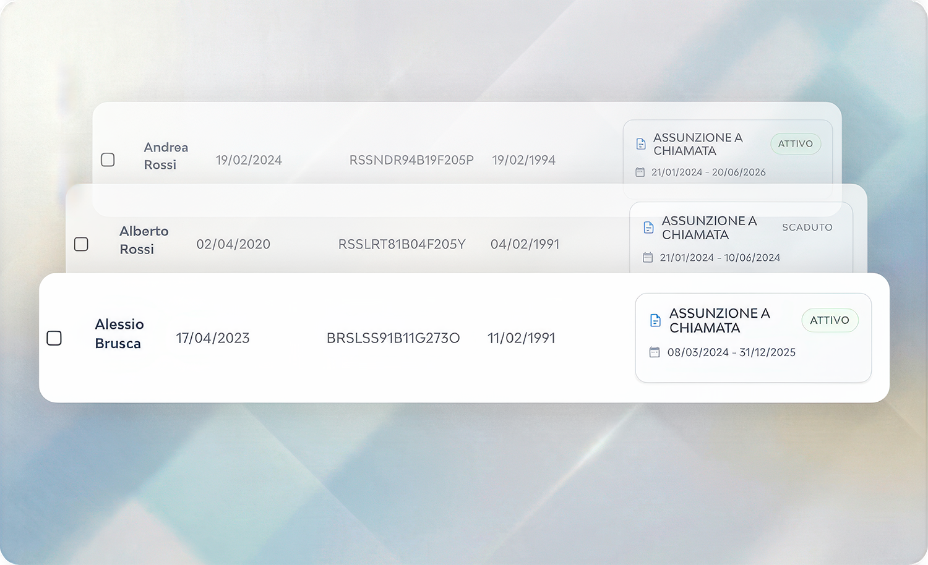Viewport: 928px width, 565px height.
Task: Click the fiscal code RSSLRT81B04F205Y
Action: (x=402, y=244)
